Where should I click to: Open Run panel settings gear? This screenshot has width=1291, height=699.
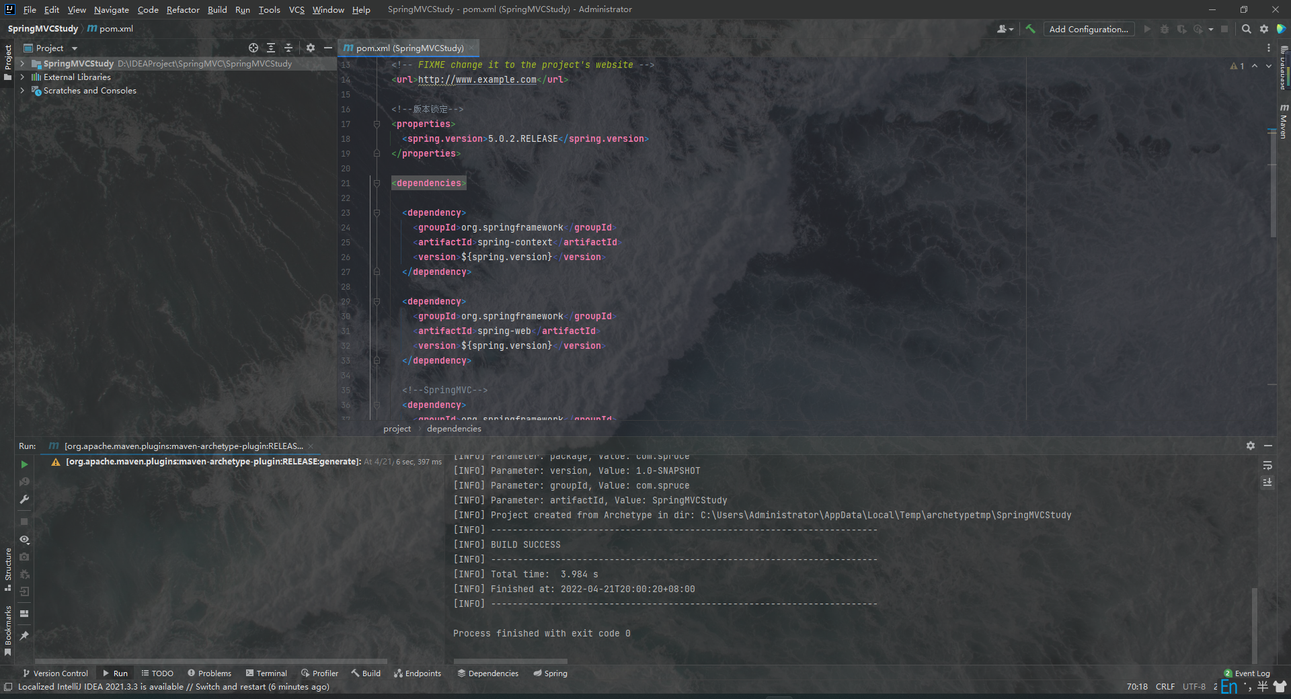[1251, 446]
